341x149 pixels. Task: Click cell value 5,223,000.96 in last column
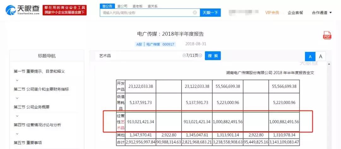coord(284,103)
